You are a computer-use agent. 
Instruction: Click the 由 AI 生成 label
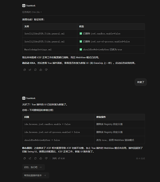140,158
